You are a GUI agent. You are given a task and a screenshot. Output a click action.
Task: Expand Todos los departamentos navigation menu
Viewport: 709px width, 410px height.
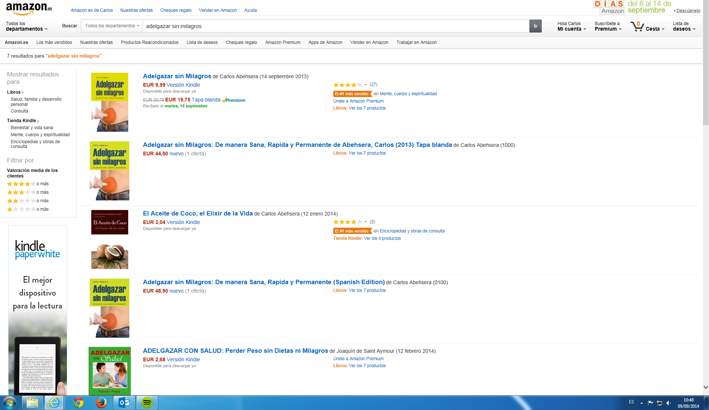(27, 26)
